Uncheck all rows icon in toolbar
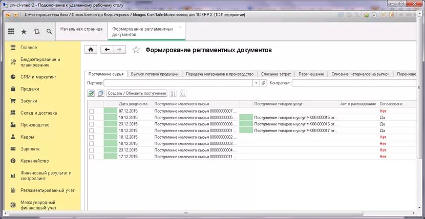This screenshot has height=219, width=425. [100, 93]
